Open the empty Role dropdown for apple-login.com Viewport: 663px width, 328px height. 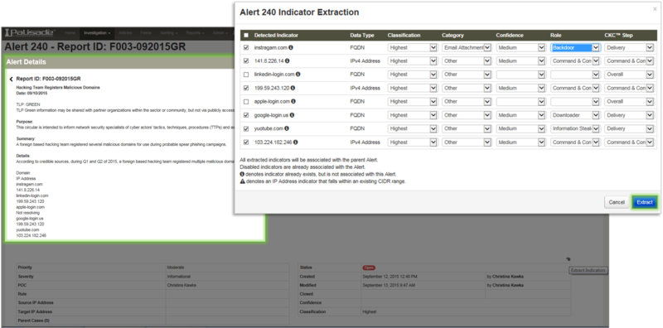575,101
